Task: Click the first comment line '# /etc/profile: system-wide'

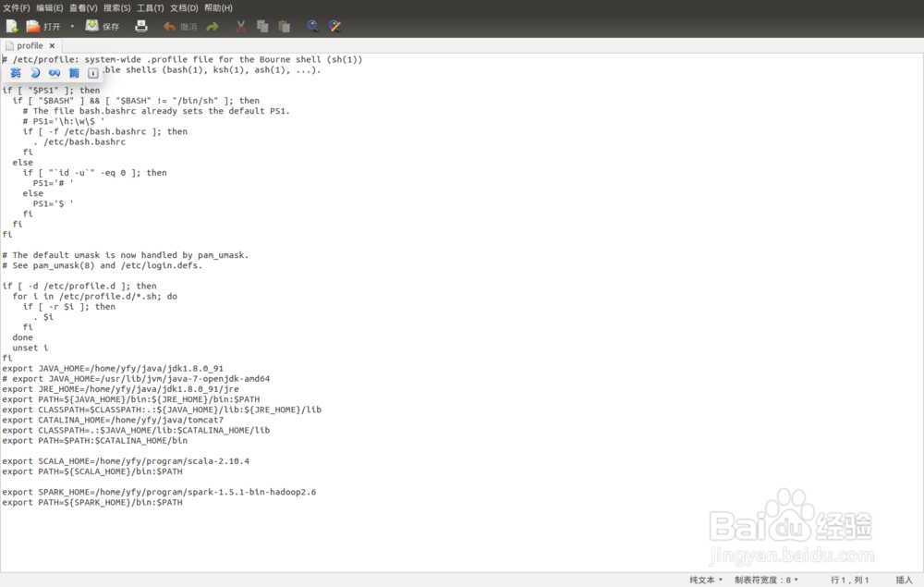Action: [182, 59]
